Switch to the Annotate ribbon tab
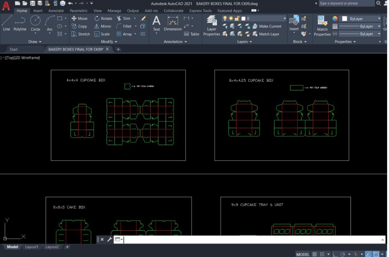The width and height of the screenshot is (389, 257). click(x=56, y=11)
